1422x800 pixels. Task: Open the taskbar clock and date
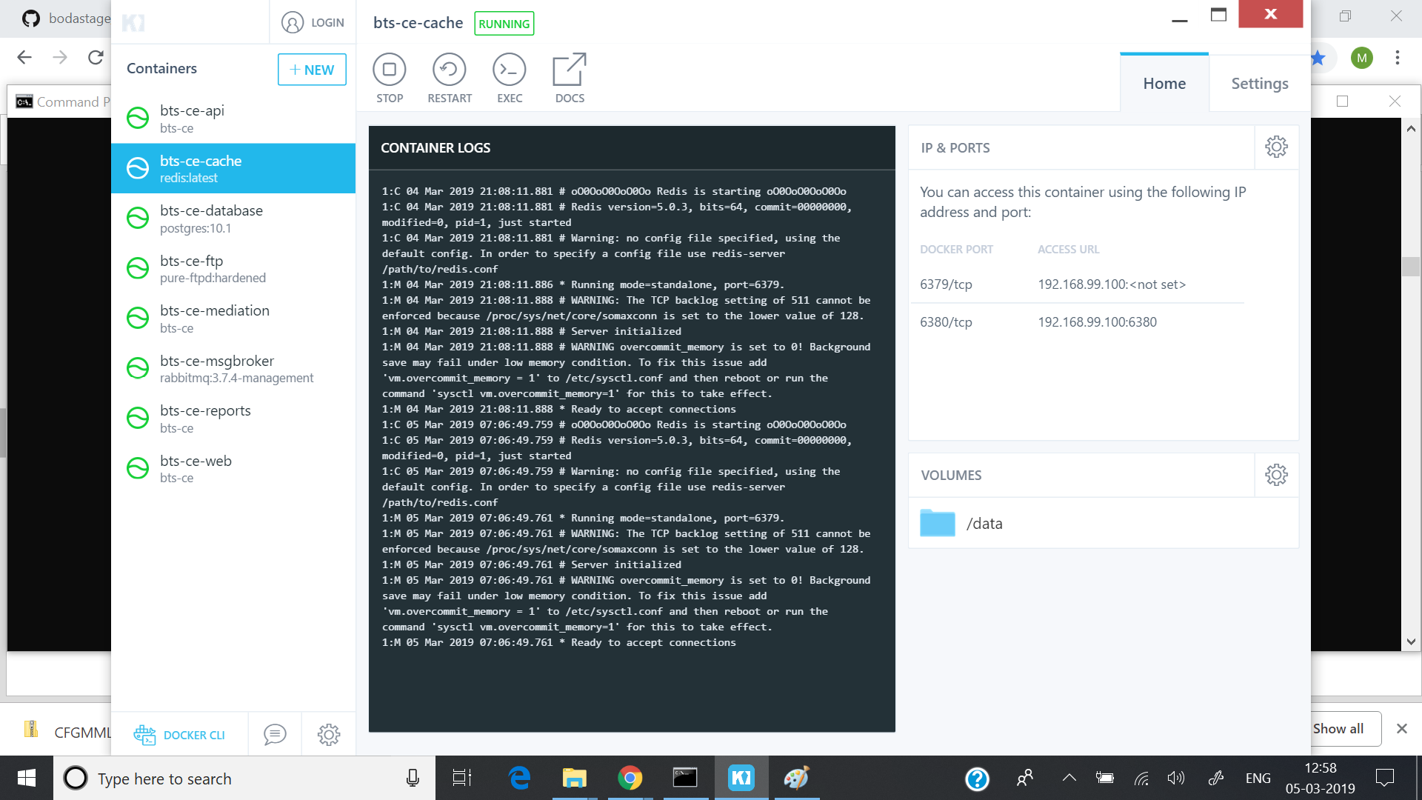[1321, 778]
